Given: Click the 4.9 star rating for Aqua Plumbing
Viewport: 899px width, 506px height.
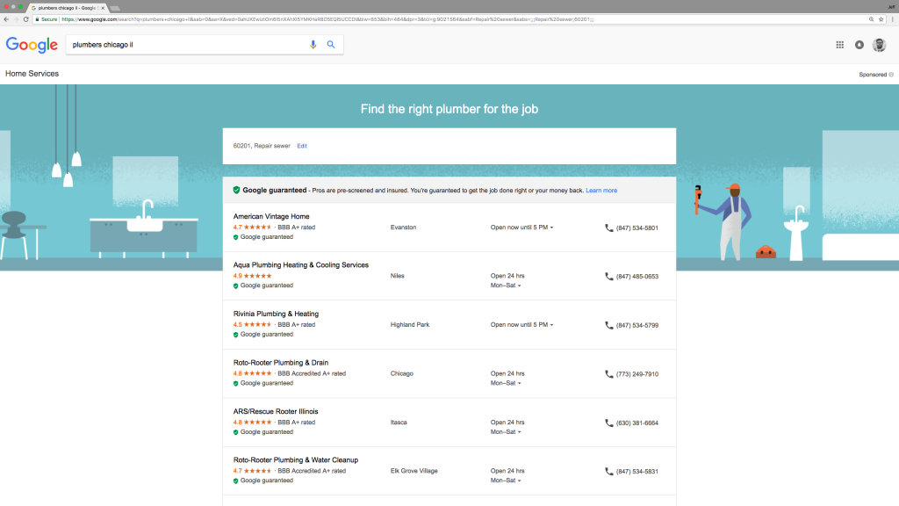Looking at the screenshot, I should coord(252,276).
